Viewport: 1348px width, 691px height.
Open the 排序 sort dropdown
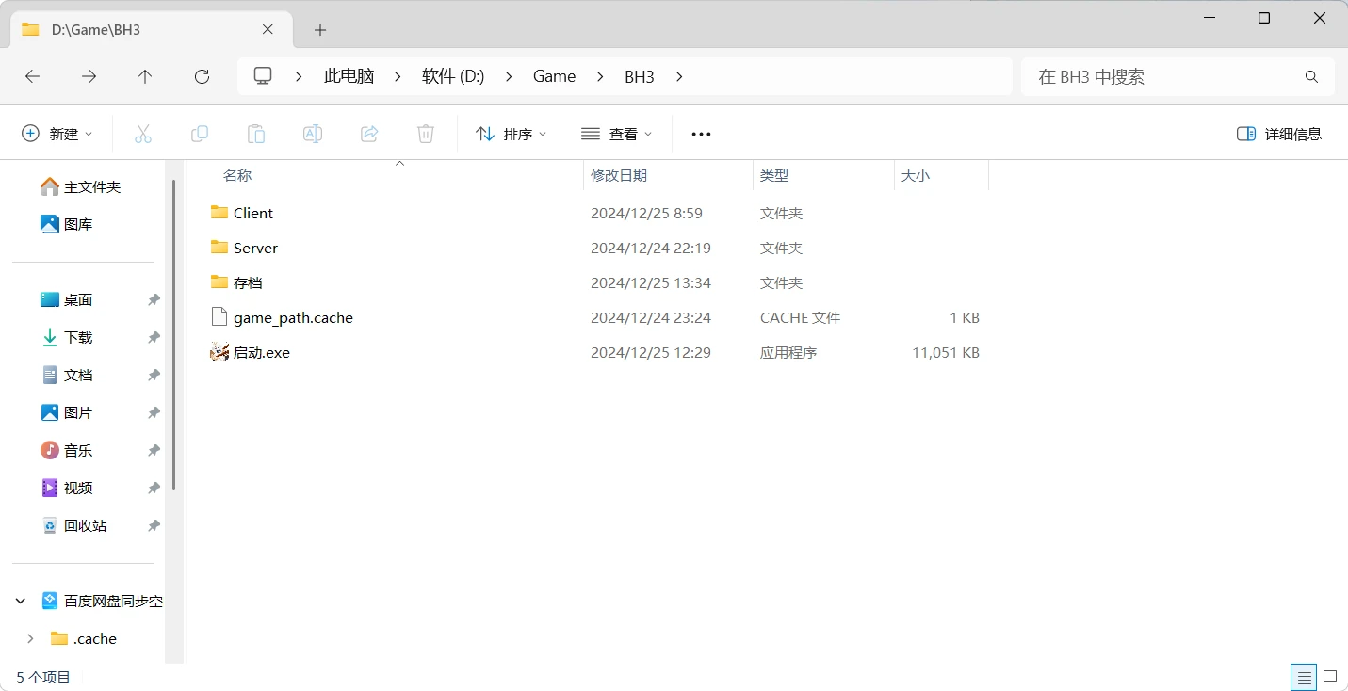pos(512,134)
